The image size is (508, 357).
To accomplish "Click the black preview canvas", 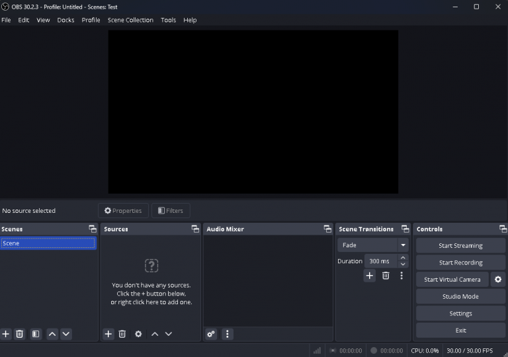I will 253,112.
